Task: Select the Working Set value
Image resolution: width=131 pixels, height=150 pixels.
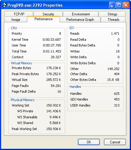Action: coord(54,105)
